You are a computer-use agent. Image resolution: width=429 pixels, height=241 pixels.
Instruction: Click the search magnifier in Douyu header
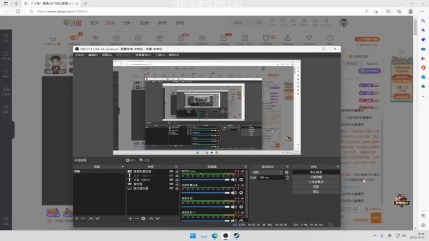tap(259, 22)
